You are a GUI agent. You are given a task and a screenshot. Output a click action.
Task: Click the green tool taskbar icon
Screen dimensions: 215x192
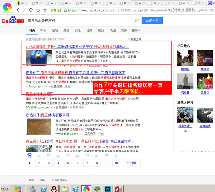(x=97, y=189)
